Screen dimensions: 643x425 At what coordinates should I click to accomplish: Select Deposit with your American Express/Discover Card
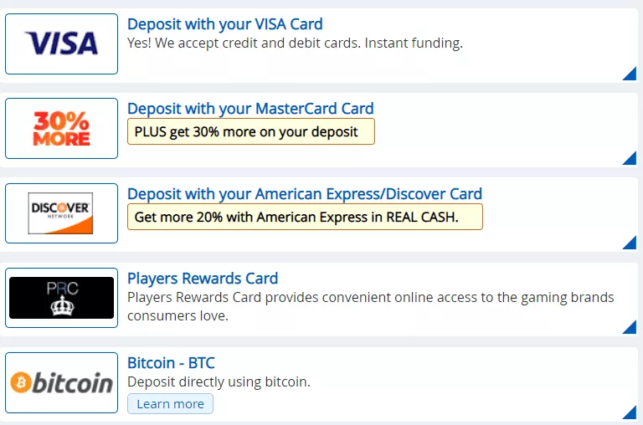(x=305, y=194)
